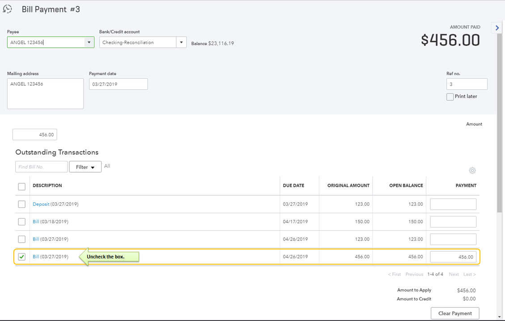Uncheck the 456.00 Bill checkbox
The height and width of the screenshot is (321, 505).
coord(22,257)
